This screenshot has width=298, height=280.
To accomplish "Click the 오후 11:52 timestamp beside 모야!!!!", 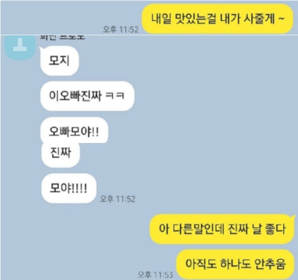I will [x=117, y=199].
